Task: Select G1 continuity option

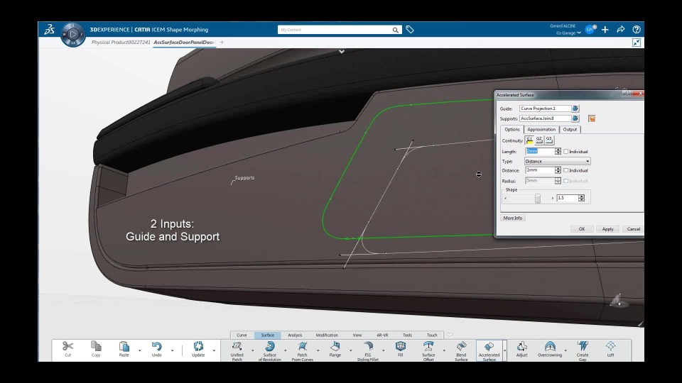Action: 529,140
